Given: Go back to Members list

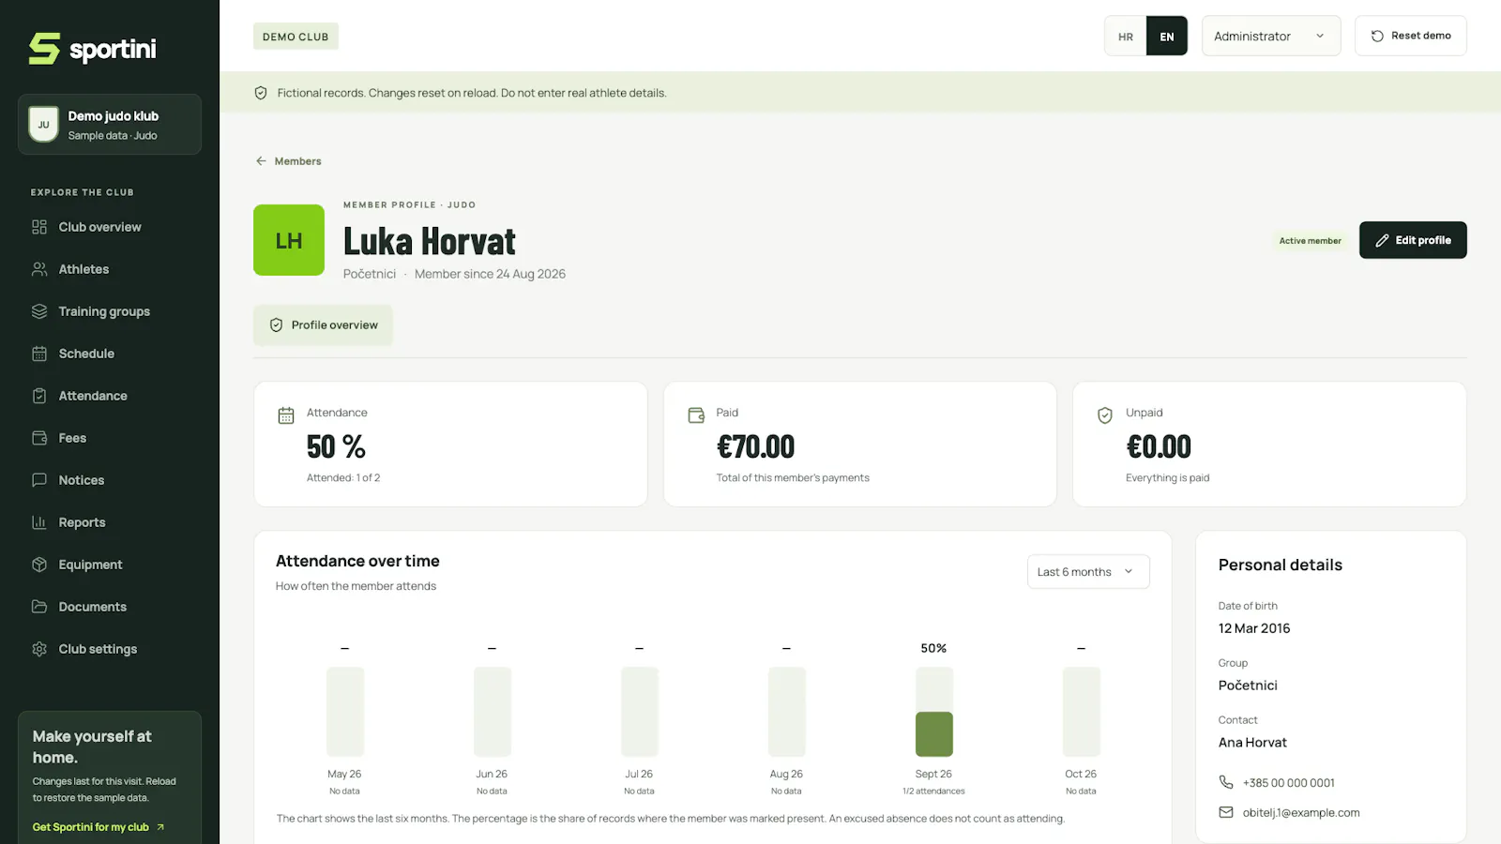Looking at the screenshot, I should click(x=288, y=161).
